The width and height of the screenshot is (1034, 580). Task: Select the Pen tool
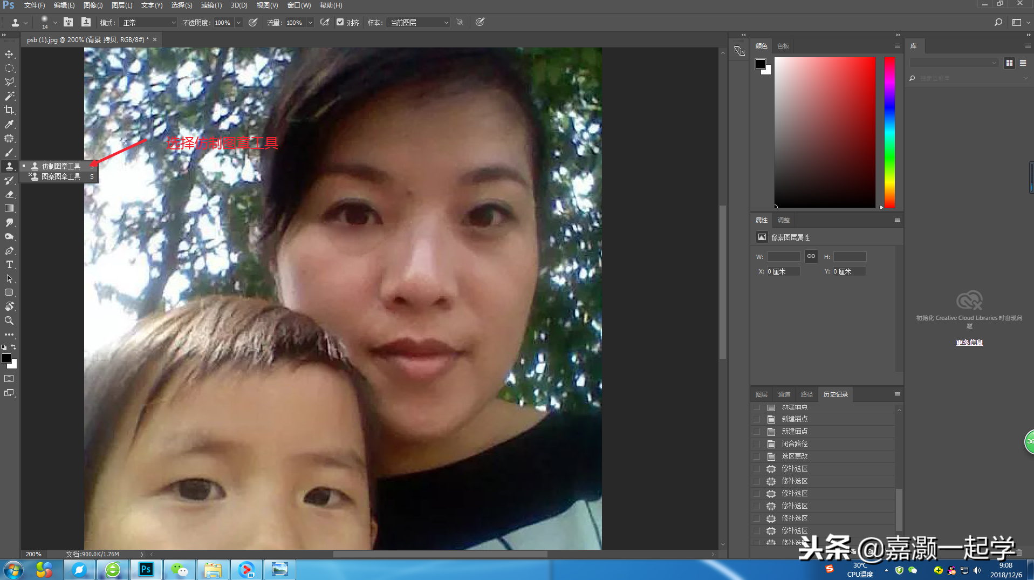pos(9,250)
